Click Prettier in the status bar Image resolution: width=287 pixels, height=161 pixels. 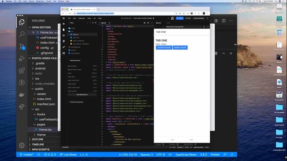(x=215, y=154)
